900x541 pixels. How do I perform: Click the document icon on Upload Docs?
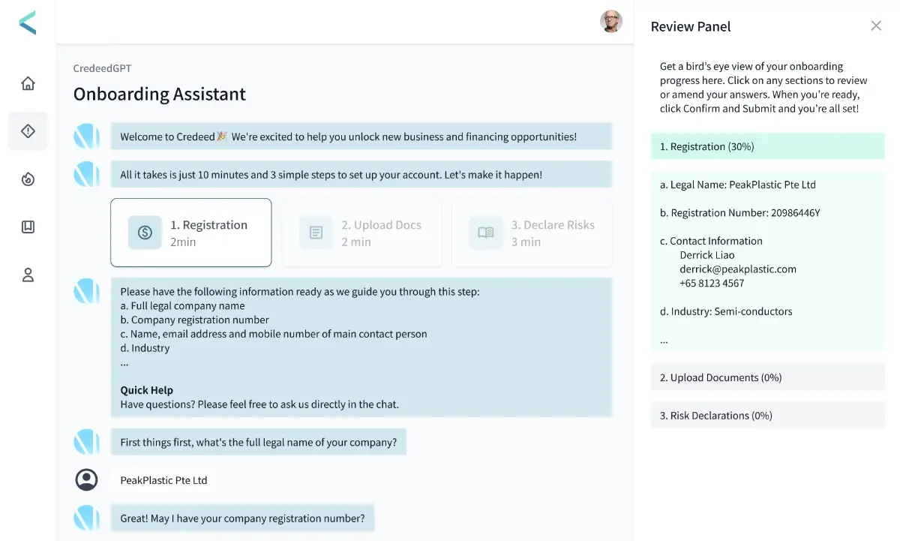(x=316, y=233)
